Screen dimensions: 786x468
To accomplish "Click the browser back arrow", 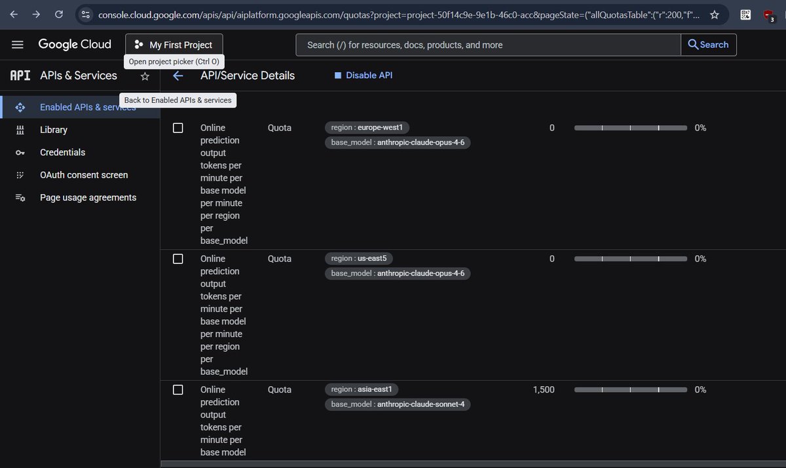I will tap(14, 14).
